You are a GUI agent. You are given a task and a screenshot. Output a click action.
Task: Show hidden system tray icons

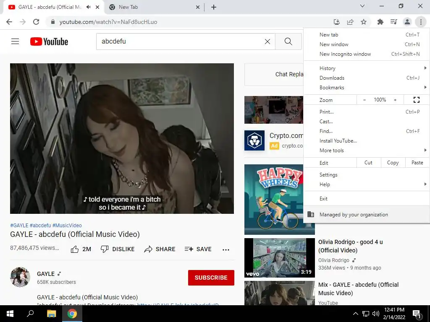(355, 314)
